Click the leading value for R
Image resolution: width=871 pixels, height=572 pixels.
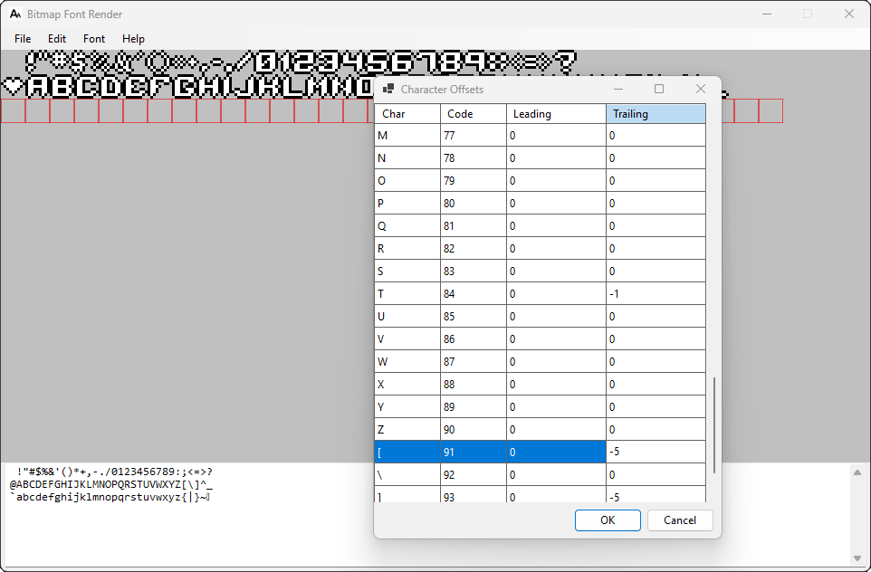(556, 249)
